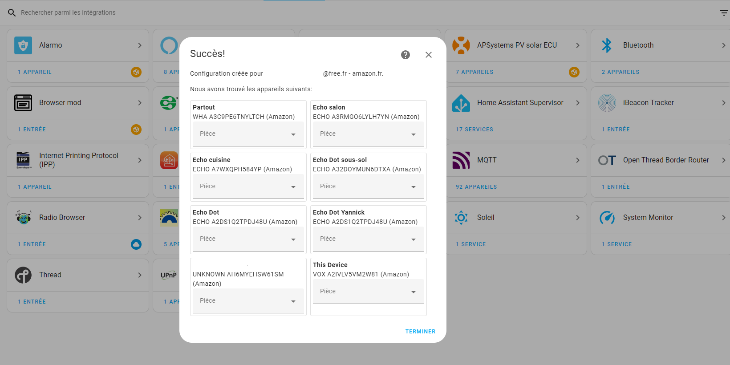The image size is (730, 365).
Task: Expand the Radio Browser chevron
Action: point(140,218)
